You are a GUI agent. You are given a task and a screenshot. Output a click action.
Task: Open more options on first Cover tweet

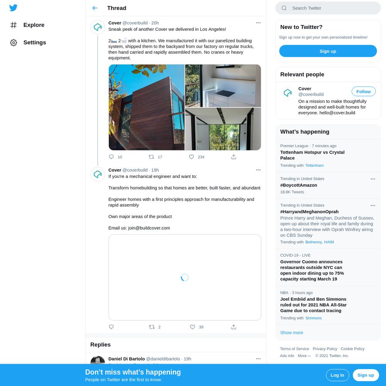point(258,23)
